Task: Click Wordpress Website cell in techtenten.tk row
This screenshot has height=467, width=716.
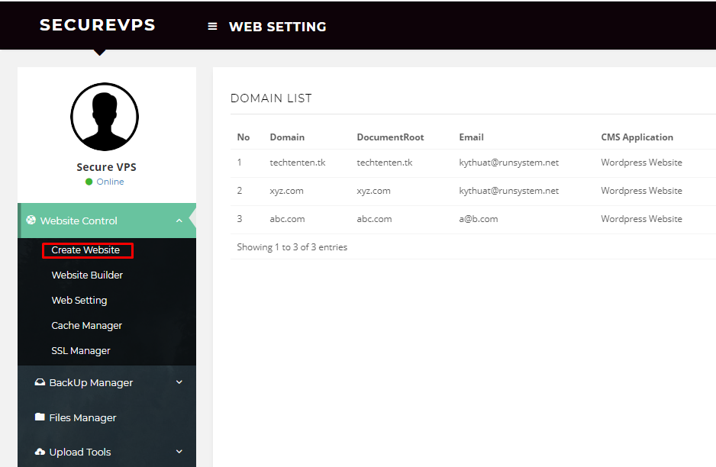Action: pos(641,163)
